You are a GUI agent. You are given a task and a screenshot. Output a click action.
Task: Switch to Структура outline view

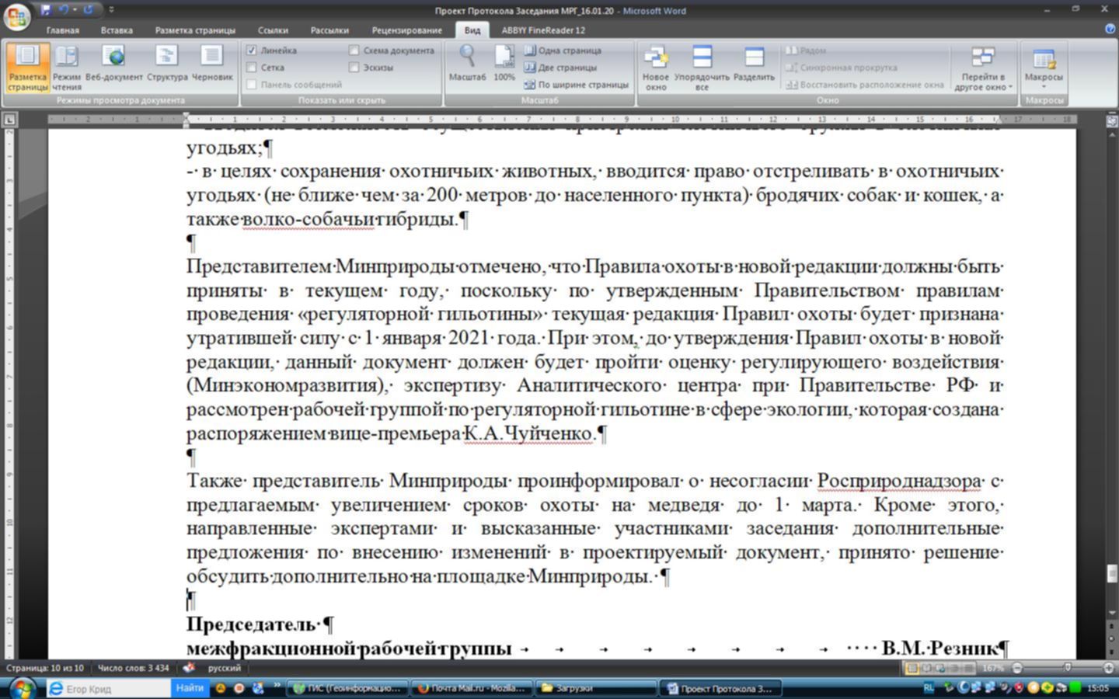pyautogui.click(x=167, y=64)
